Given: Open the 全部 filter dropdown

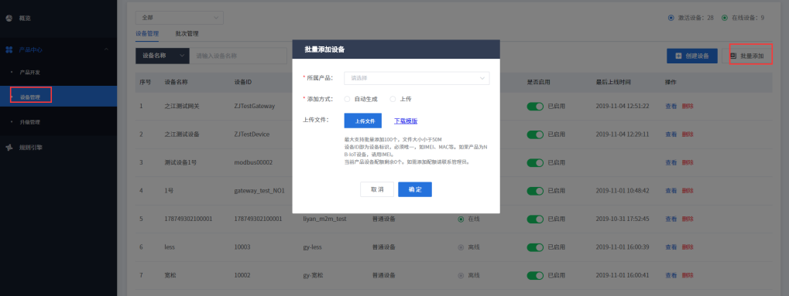Looking at the screenshot, I should [179, 18].
